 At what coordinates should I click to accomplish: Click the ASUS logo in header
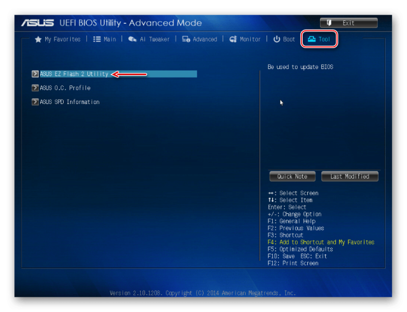38,23
